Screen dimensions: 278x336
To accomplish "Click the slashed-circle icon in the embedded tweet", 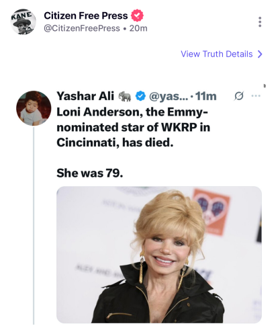I will point(238,96).
